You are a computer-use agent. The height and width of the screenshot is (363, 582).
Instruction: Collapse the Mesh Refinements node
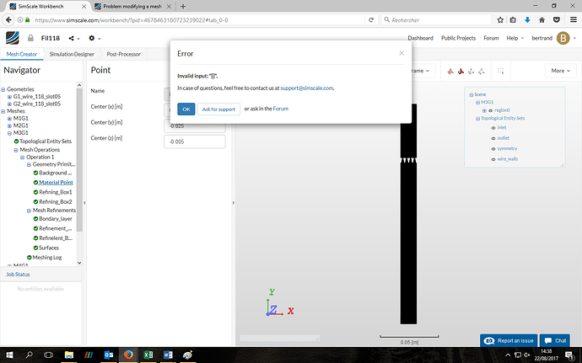coord(29,211)
